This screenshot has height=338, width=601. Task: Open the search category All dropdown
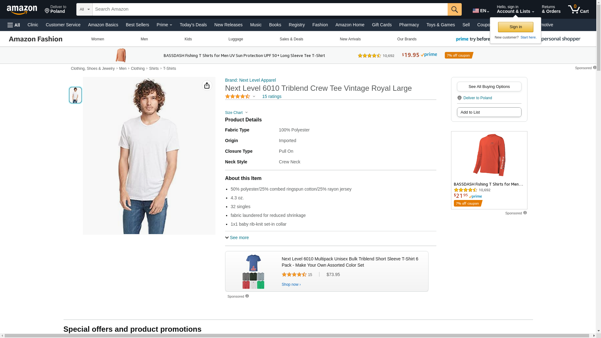84,9
